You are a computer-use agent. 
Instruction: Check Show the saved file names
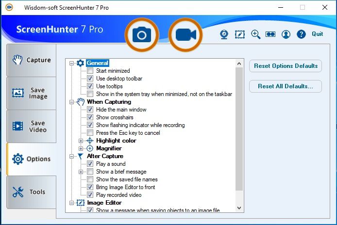90,179
